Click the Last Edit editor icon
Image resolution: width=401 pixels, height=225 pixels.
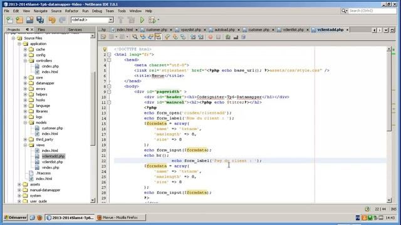[x=103, y=37]
